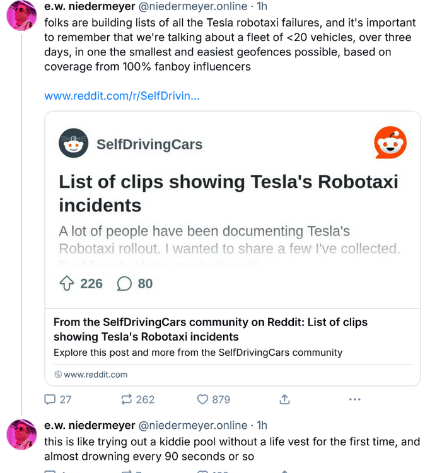
Task: Click the www.reddit.com domain footer in card
Action: 95,375
